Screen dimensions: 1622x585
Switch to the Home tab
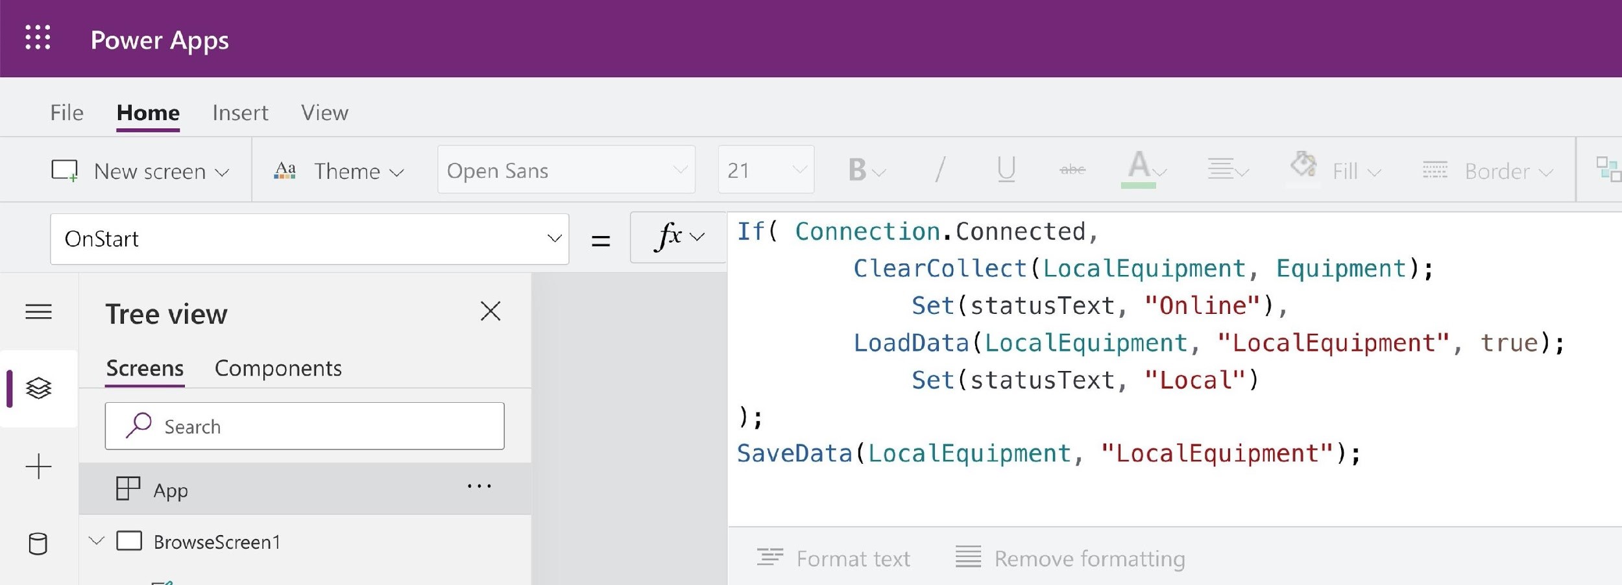(148, 113)
